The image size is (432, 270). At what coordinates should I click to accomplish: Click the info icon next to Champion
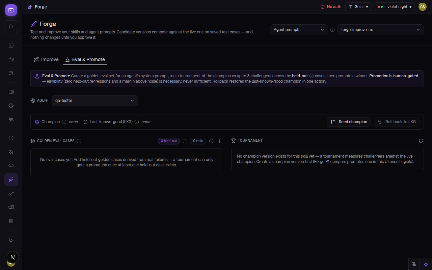click(64, 122)
